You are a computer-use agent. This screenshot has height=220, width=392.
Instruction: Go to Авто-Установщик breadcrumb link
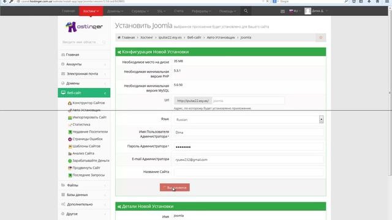[x=221, y=37]
